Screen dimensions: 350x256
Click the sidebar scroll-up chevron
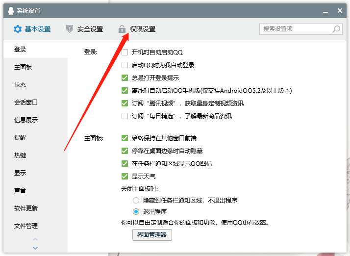point(35,239)
